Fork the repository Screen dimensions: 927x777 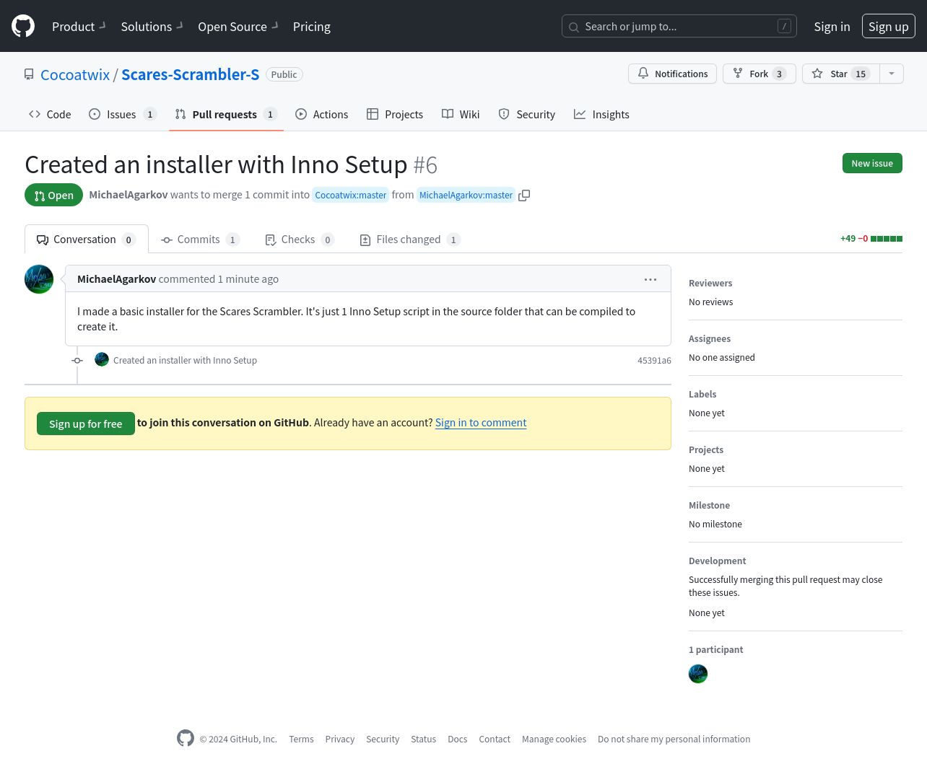coord(759,74)
